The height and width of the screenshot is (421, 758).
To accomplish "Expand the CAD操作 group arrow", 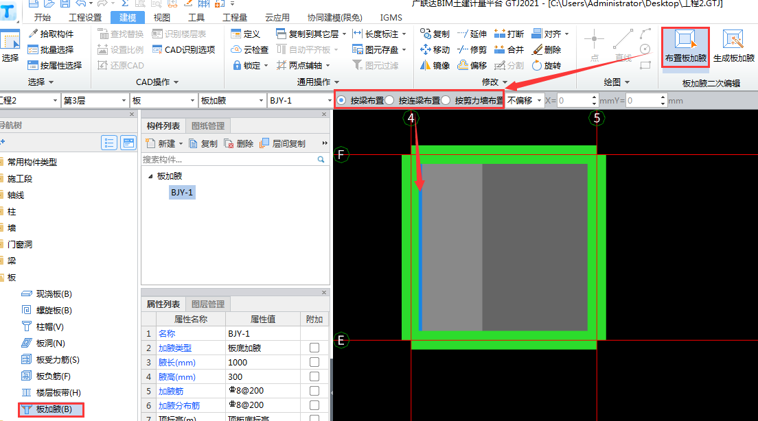I will (176, 82).
